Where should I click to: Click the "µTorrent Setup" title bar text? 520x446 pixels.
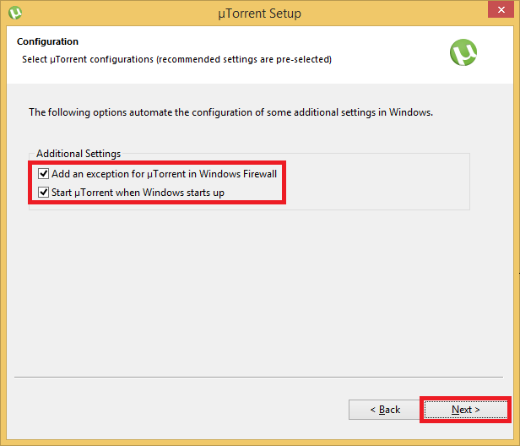(x=259, y=14)
